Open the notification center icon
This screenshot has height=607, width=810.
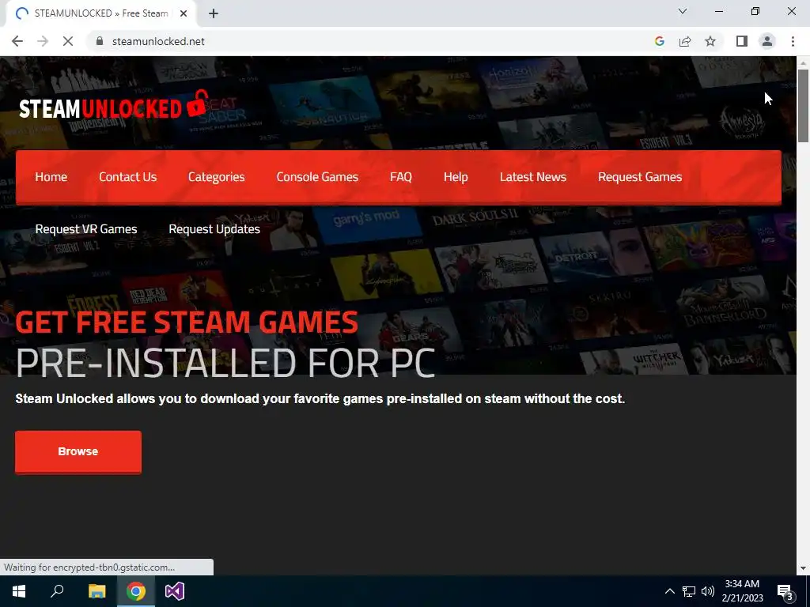click(785, 592)
